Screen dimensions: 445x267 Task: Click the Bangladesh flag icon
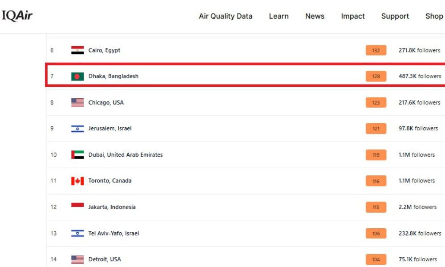77,77
